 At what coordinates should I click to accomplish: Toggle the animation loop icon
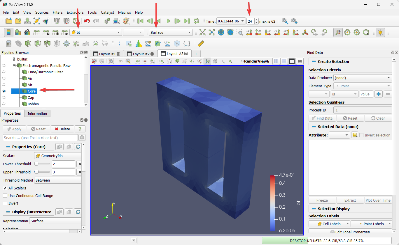click(196, 21)
